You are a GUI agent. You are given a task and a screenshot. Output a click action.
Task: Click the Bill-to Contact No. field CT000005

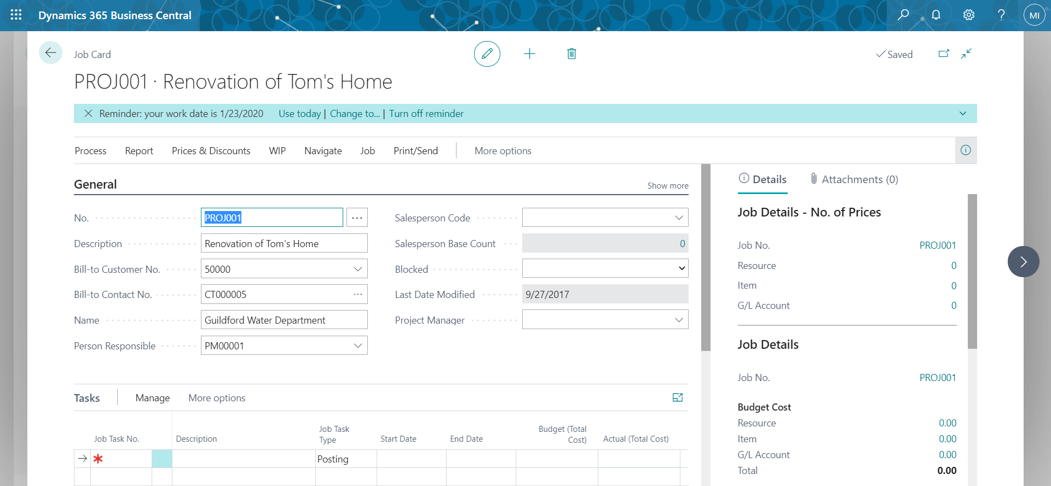coord(284,294)
